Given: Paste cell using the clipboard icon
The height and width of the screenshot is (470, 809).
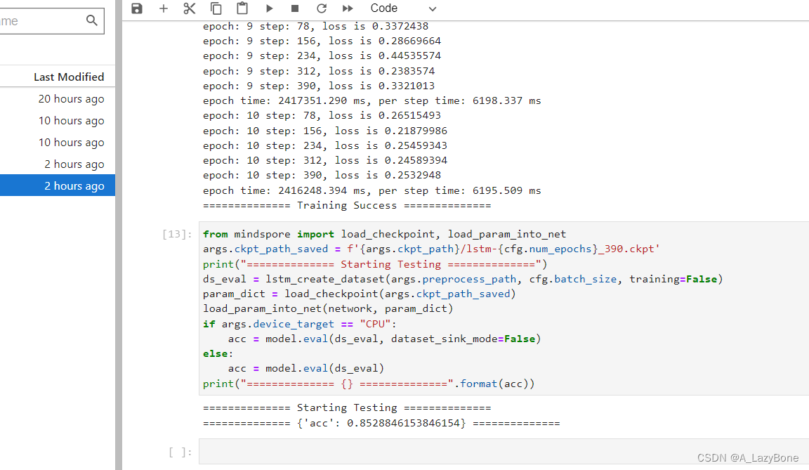Looking at the screenshot, I should 242,8.
